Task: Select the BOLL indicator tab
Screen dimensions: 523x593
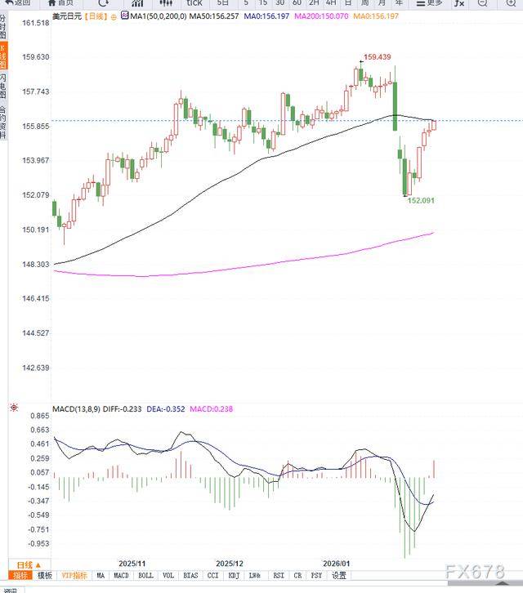Action: click(x=145, y=575)
